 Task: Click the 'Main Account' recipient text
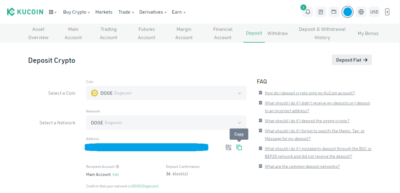tap(99, 175)
